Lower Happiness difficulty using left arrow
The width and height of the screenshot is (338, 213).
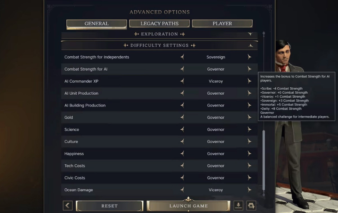(182, 154)
